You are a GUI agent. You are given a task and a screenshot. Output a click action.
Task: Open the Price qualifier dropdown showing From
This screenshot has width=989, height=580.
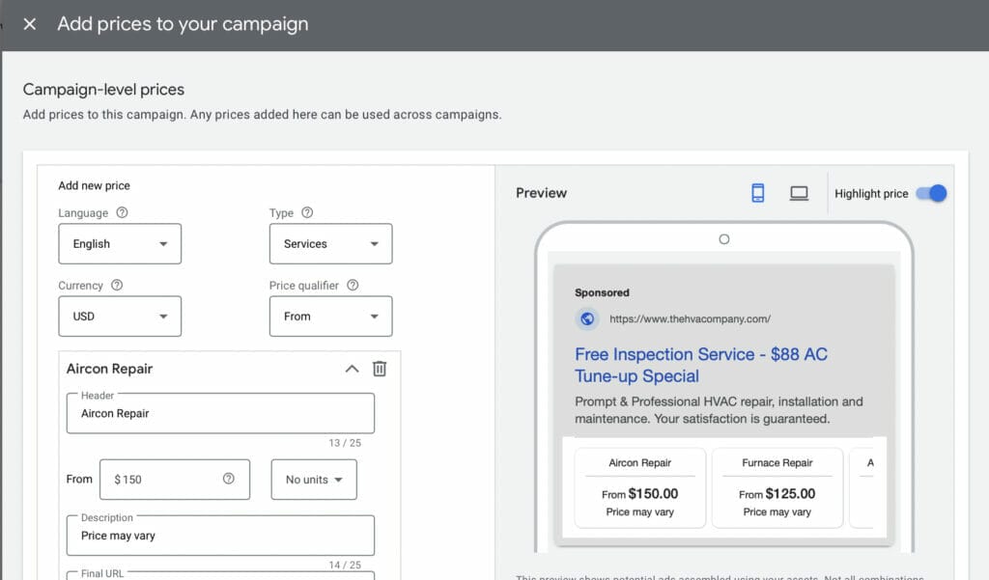330,317
